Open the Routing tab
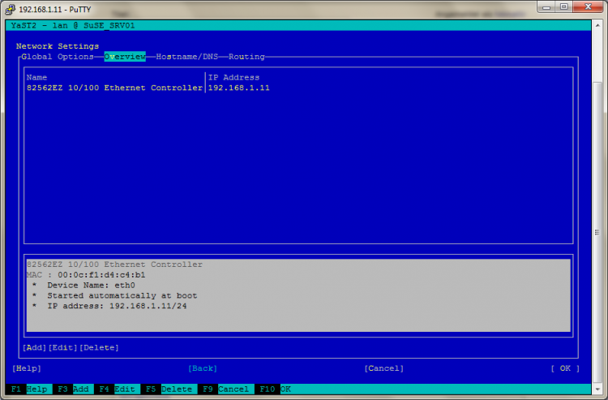 click(x=246, y=57)
